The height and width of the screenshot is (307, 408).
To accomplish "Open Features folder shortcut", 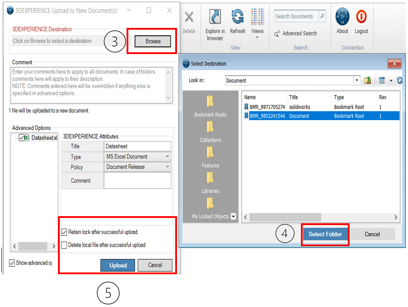I will coord(210,157).
